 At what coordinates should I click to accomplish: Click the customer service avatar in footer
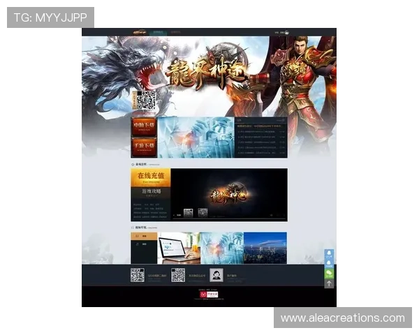[217, 275]
